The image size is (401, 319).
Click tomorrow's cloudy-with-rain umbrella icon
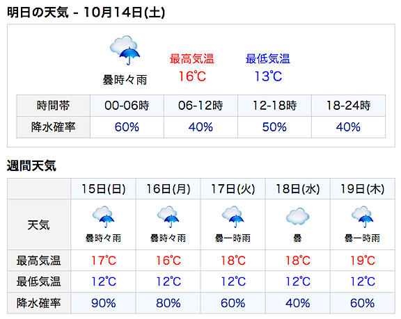125,50
